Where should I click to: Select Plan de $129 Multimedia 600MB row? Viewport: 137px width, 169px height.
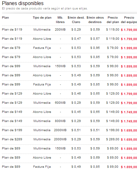(69, 103)
